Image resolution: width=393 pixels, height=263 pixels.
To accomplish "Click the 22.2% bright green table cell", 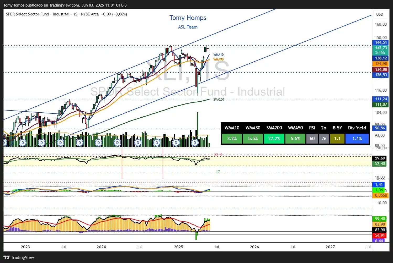I will click(x=274, y=139).
